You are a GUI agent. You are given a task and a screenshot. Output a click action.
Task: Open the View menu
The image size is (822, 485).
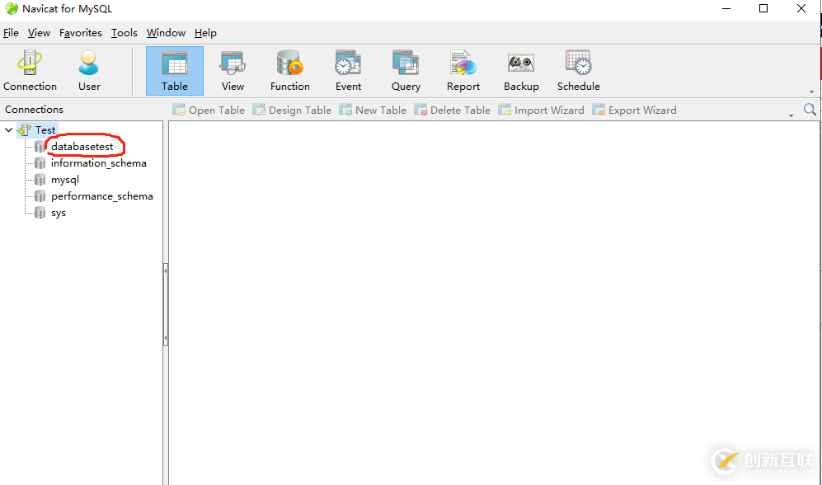(x=39, y=32)
